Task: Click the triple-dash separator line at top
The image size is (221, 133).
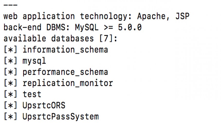Action: (x=11, y=5)
